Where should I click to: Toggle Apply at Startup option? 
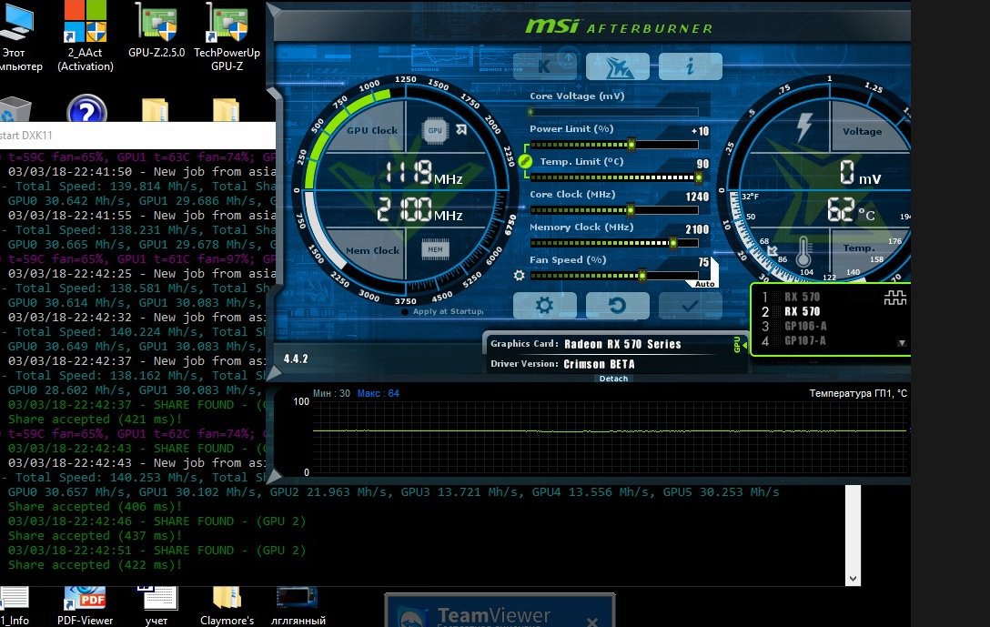click(x=405, y=312)
